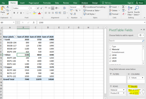
Task: Open Product ID row field dropdown
Action: [124, 93]
